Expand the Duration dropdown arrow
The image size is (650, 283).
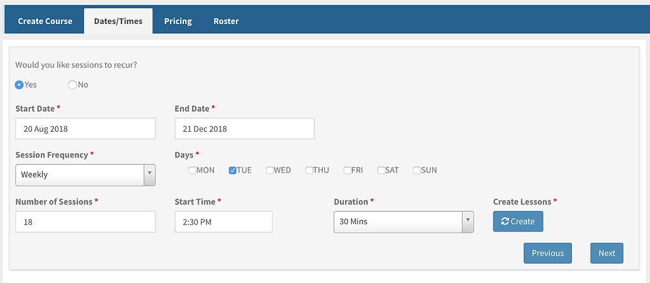468,222
